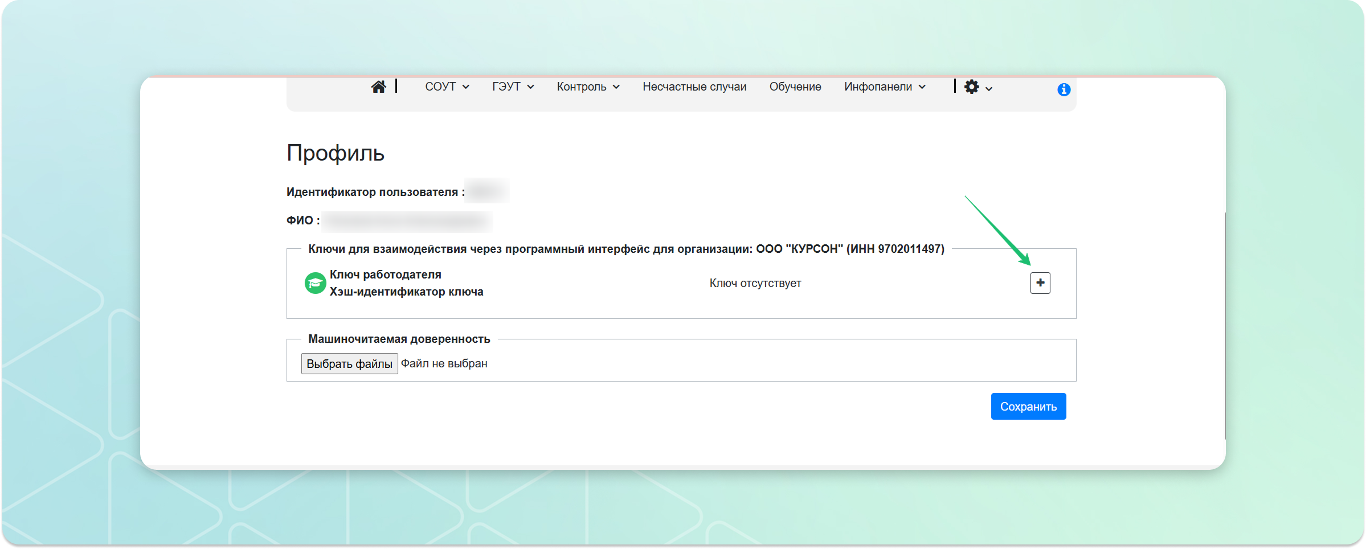Expand the Контроль dropdown menu
The width and height of the screenshot is (1366, 549).
(588, 87)
